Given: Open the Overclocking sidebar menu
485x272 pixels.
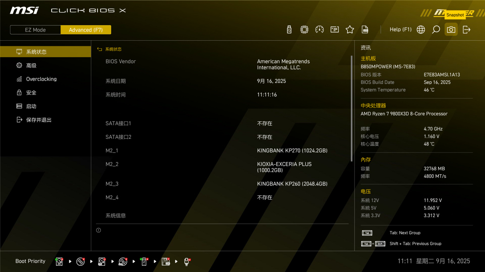Looking at the screenshot, I should pos(45,79).
